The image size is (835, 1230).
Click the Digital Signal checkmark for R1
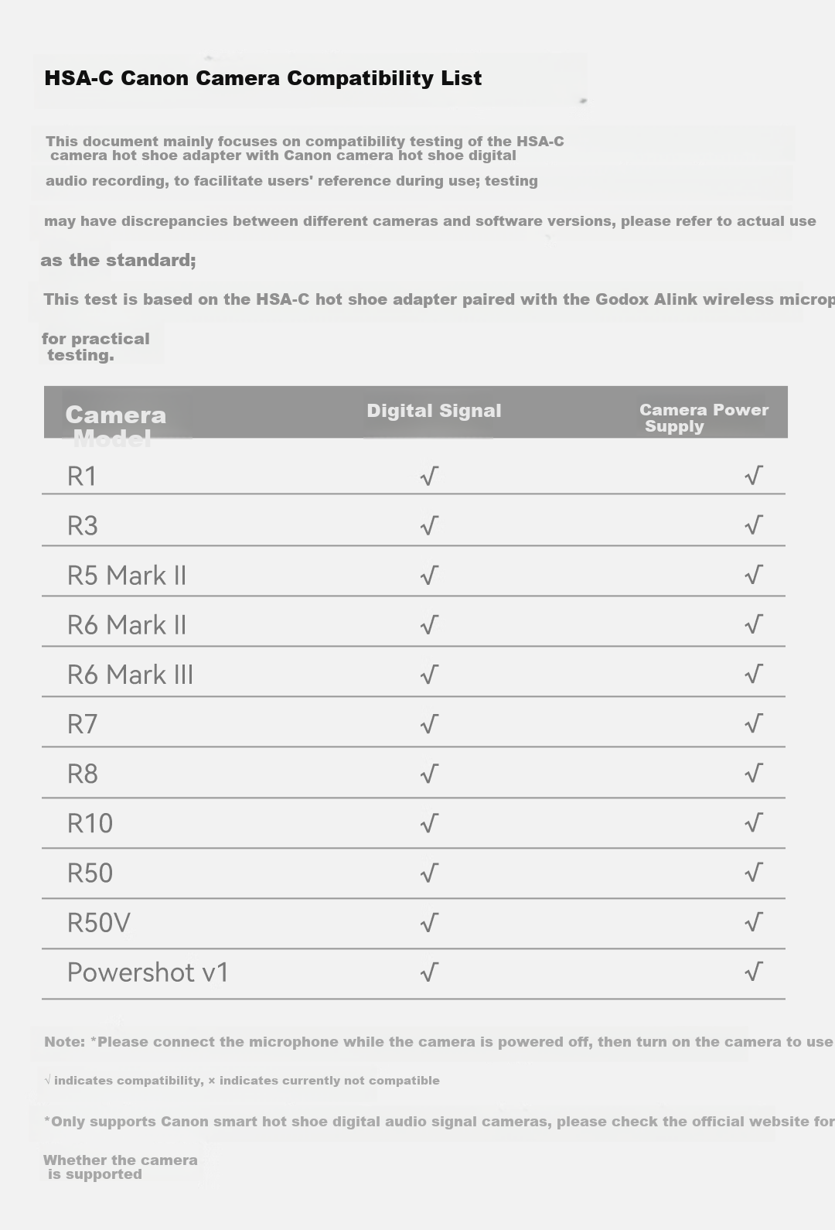click(429, 476)
